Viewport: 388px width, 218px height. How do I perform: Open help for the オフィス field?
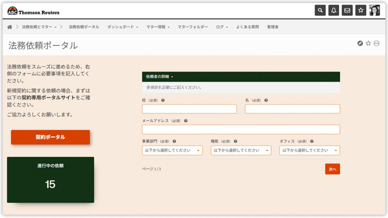coord(312,141)
